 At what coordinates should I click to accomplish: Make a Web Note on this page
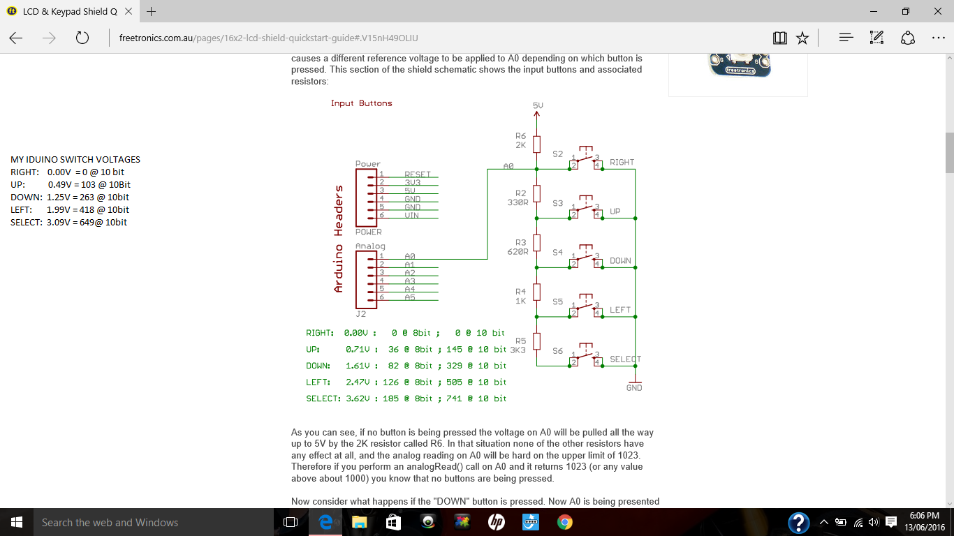tap(877, 38)
